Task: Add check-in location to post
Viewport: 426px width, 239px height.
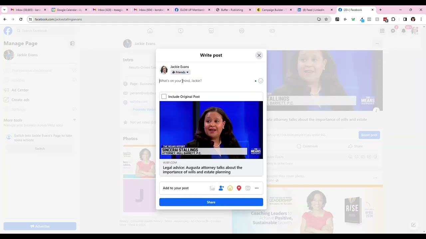Action: coord(239,188)
